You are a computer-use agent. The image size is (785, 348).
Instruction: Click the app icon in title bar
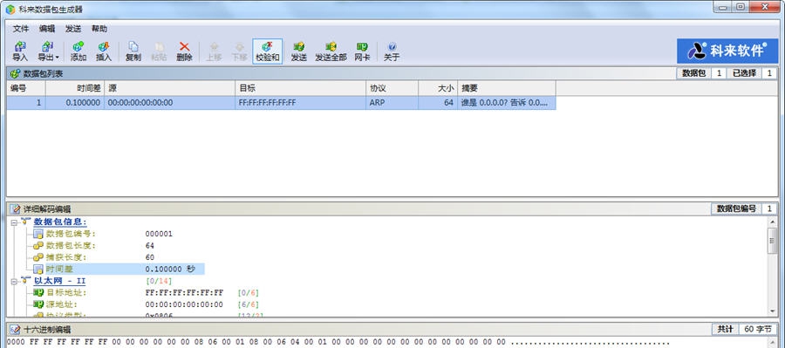[x=10, y=10]
